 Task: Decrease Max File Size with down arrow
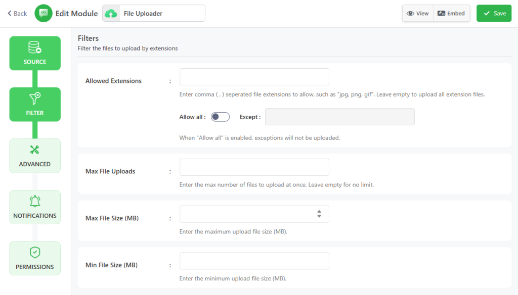click(x=319, y=216)
